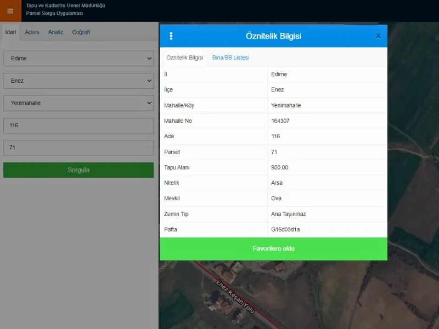Select the Mahalle/Köy value Yenimahalle in the table
The image size is (439, 329).
(x=286, y=105)
